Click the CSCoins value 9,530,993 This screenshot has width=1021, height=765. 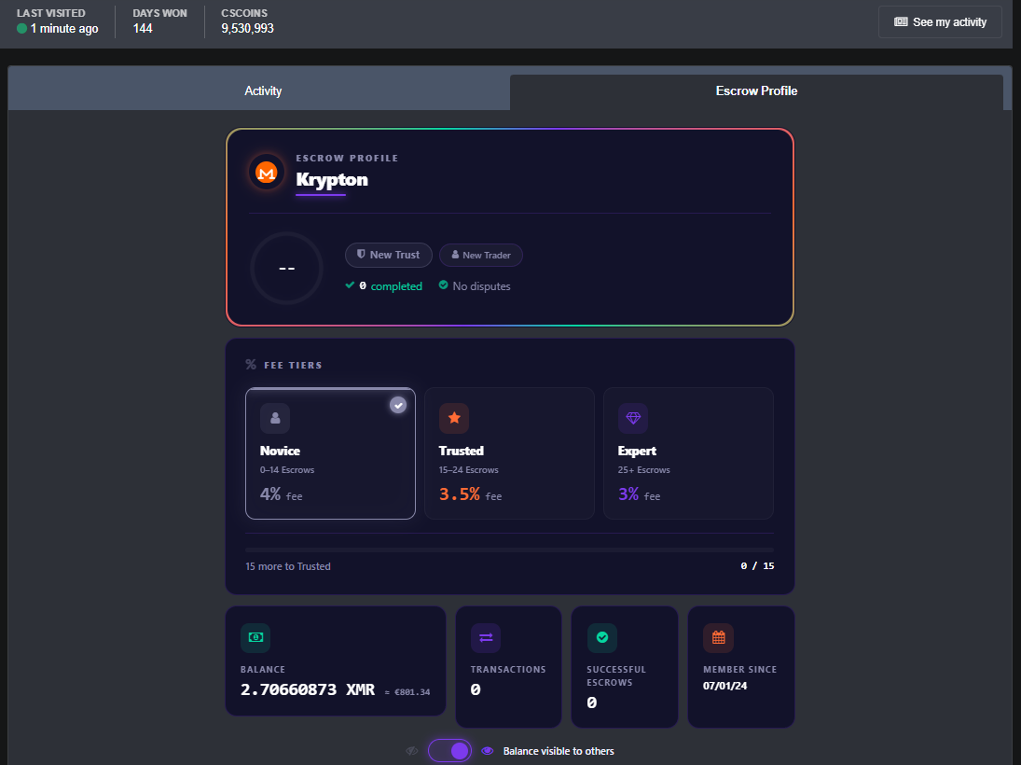(247, 28)
